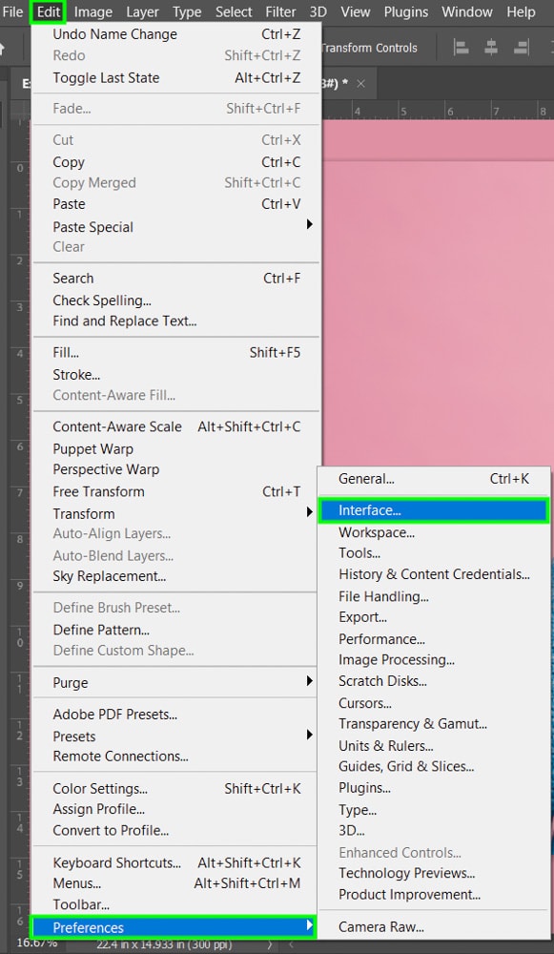Viewport: 554px width, 954px height.
Task: Open Performance preferences
Action: (434, 639)
